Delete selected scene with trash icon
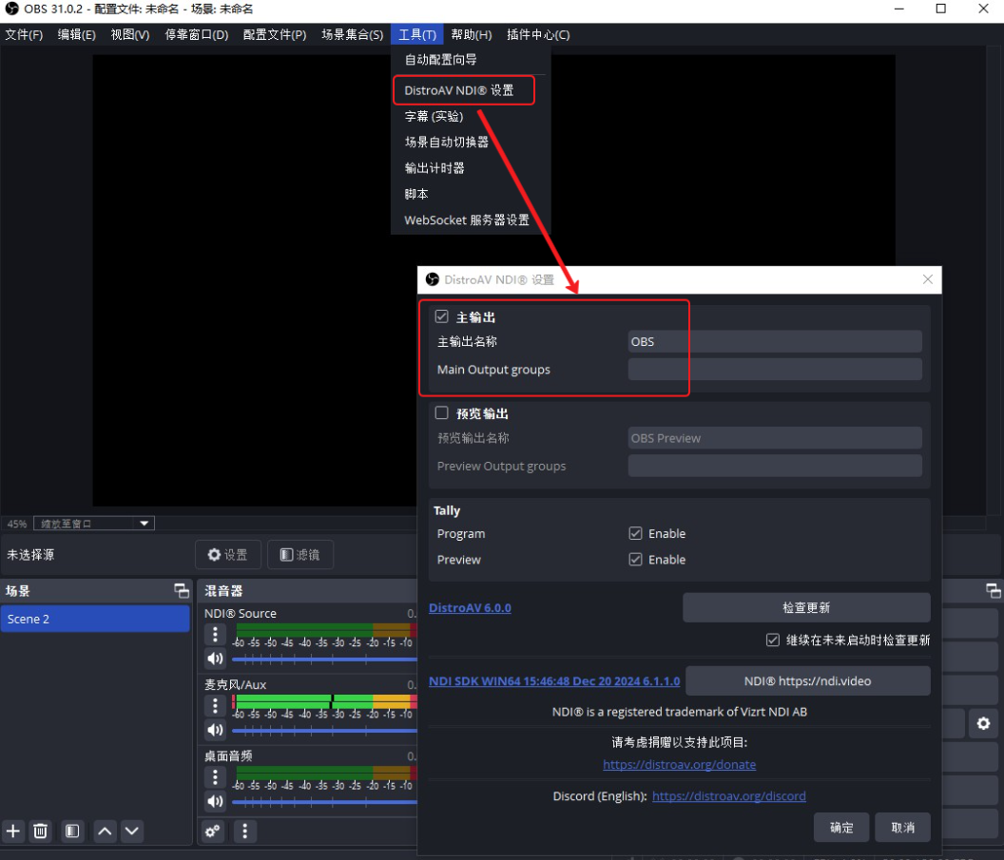 [40, 831]
